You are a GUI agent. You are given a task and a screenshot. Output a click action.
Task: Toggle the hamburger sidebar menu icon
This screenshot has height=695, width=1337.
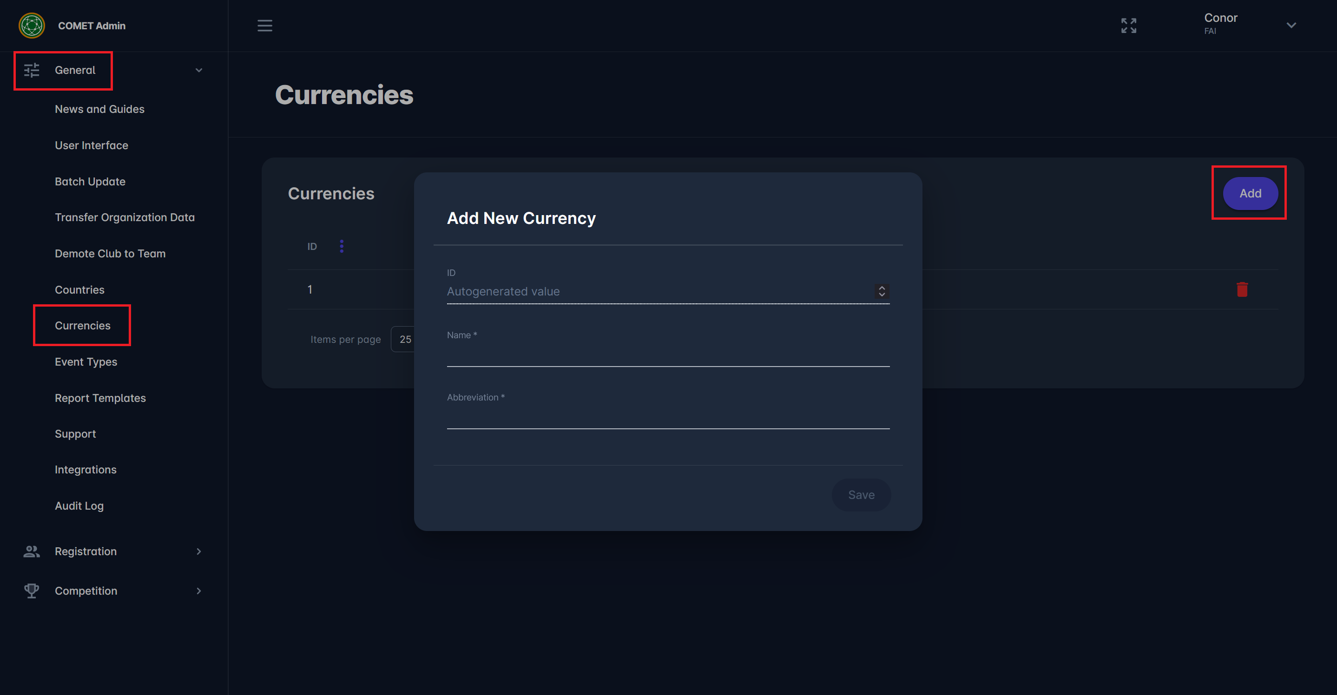265,26
